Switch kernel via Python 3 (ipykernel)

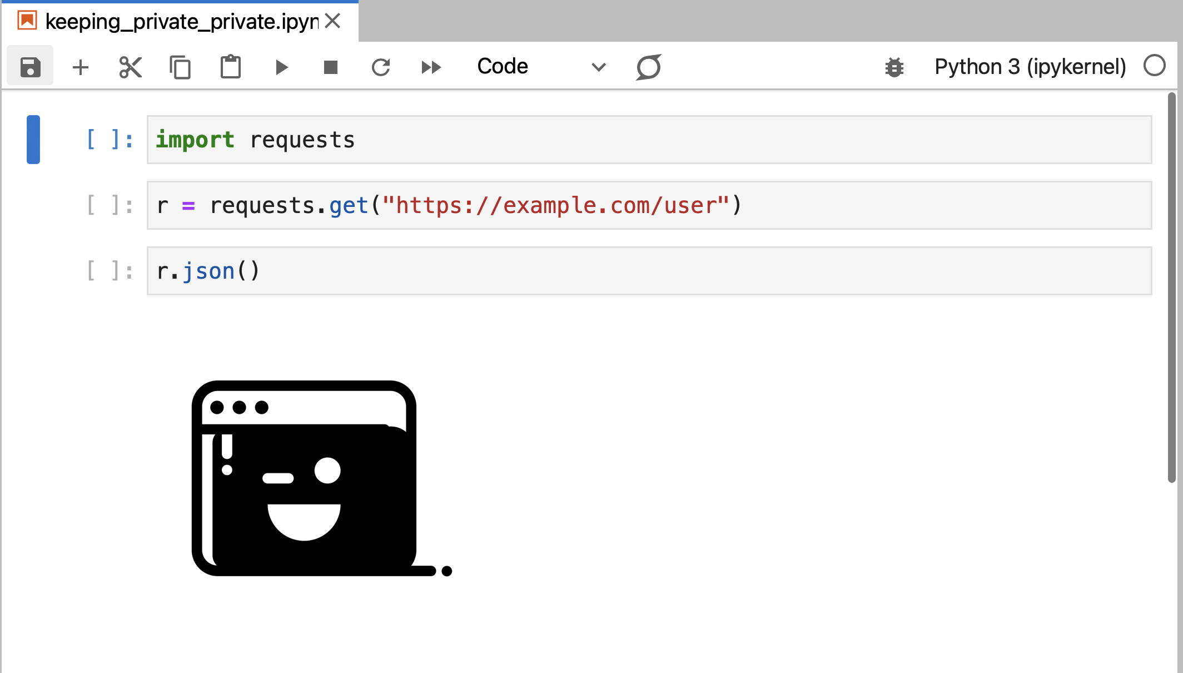[x=1030, y=67]
